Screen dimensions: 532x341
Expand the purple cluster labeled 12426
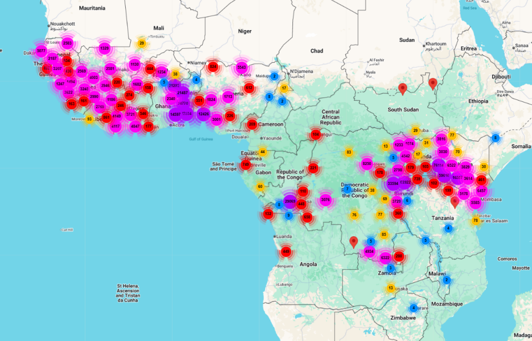pyautogui.click(x=204, y=114)
